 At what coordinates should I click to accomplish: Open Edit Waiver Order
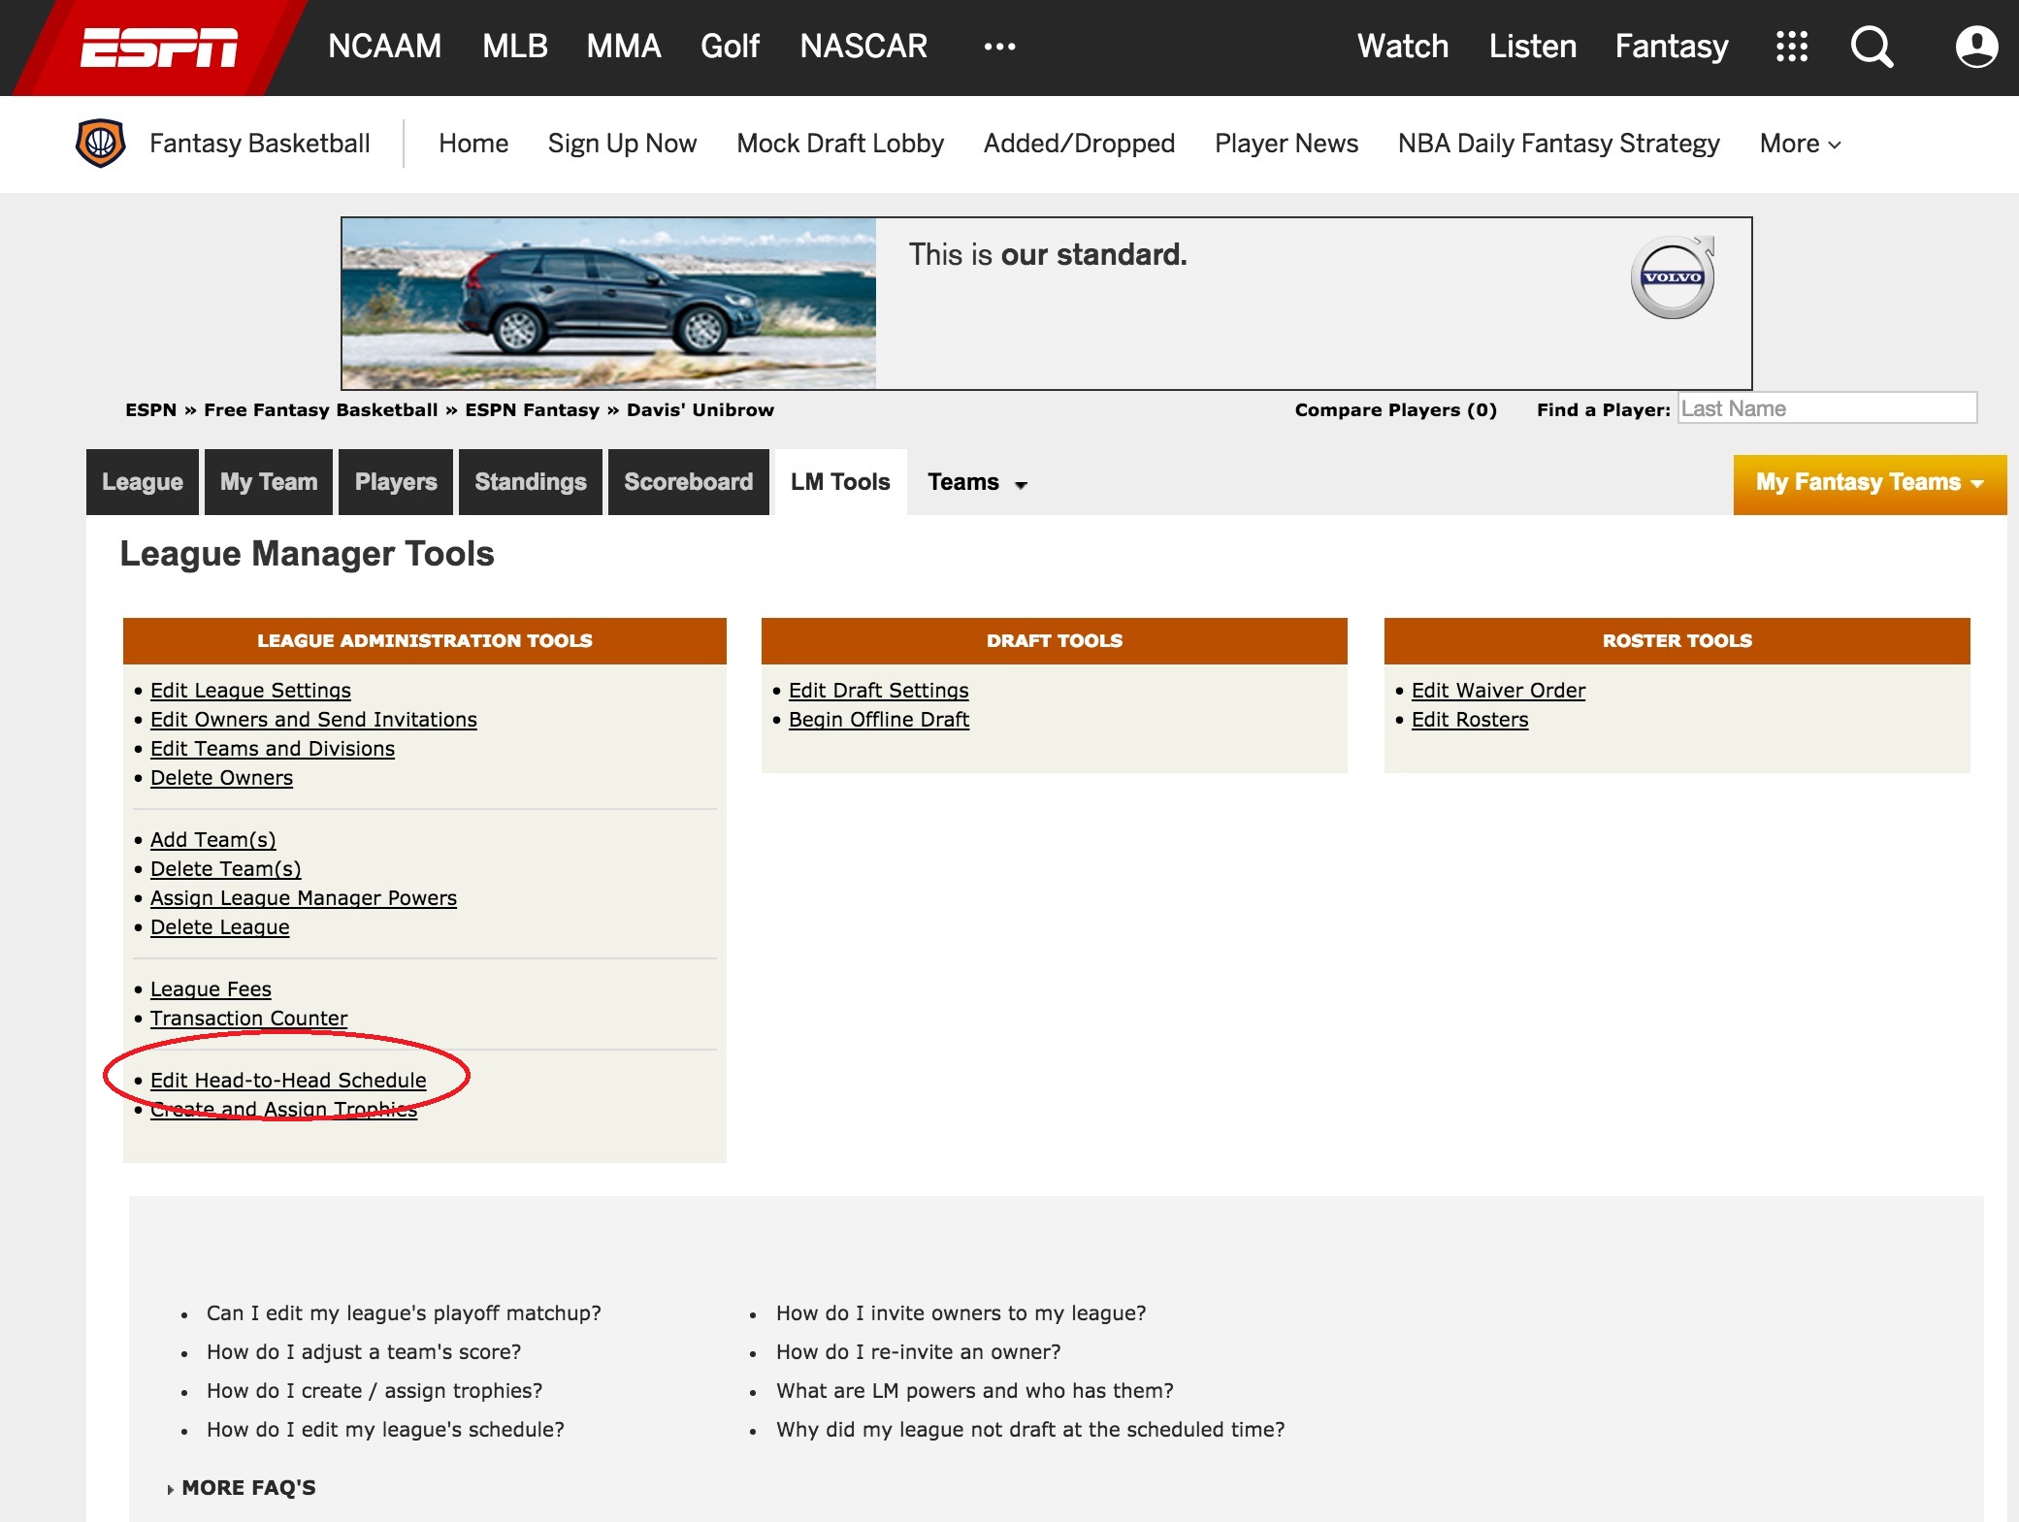pyautogui.click(x=1498, y=691)
